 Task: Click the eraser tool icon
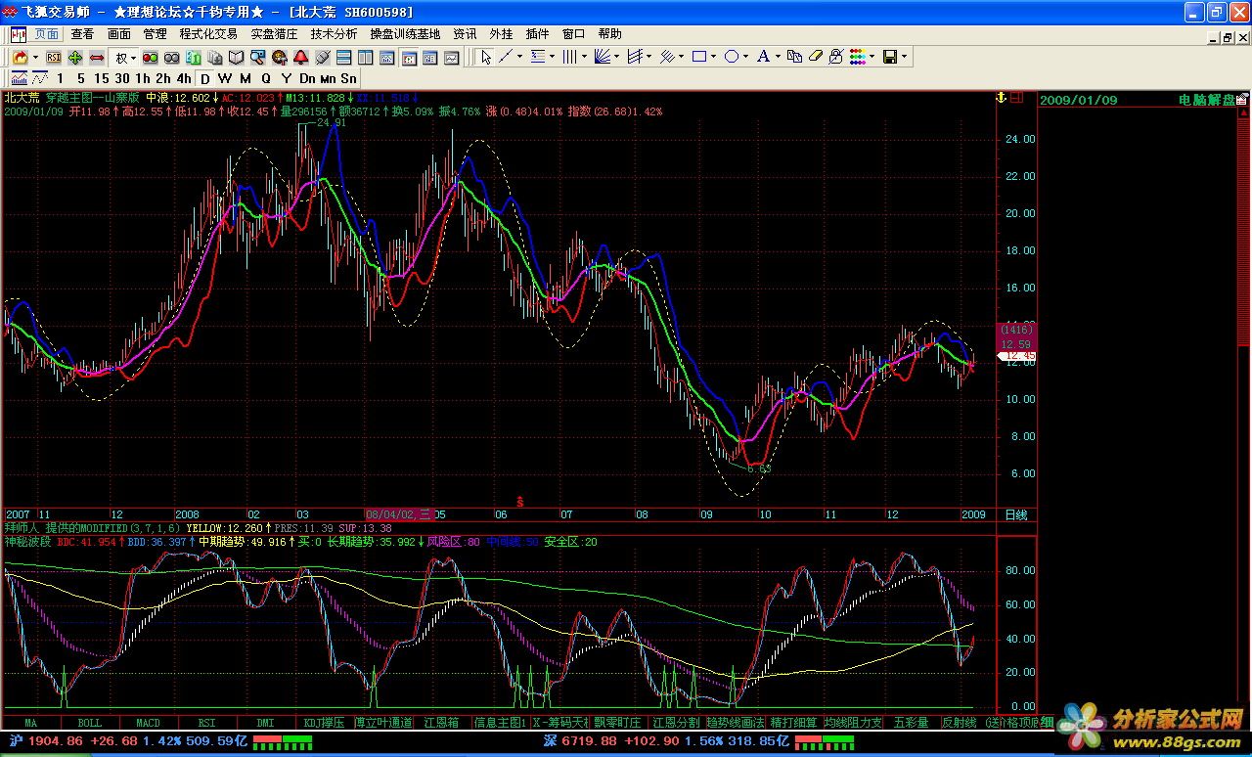pos(815,57)
